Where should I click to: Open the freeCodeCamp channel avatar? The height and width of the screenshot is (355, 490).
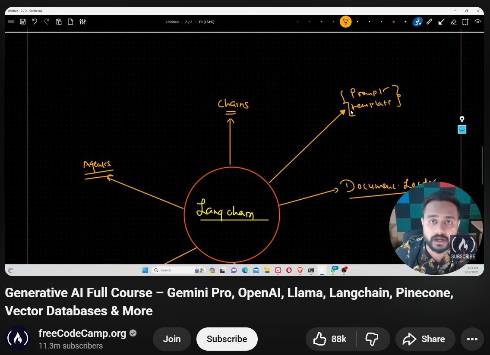[x=18, y=339]
